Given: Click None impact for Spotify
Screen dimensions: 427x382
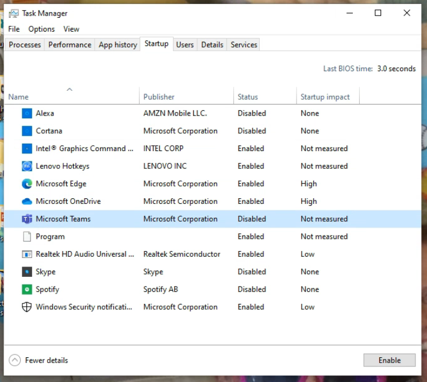Looking at the screenshot, I should click(x=310, y=289).
